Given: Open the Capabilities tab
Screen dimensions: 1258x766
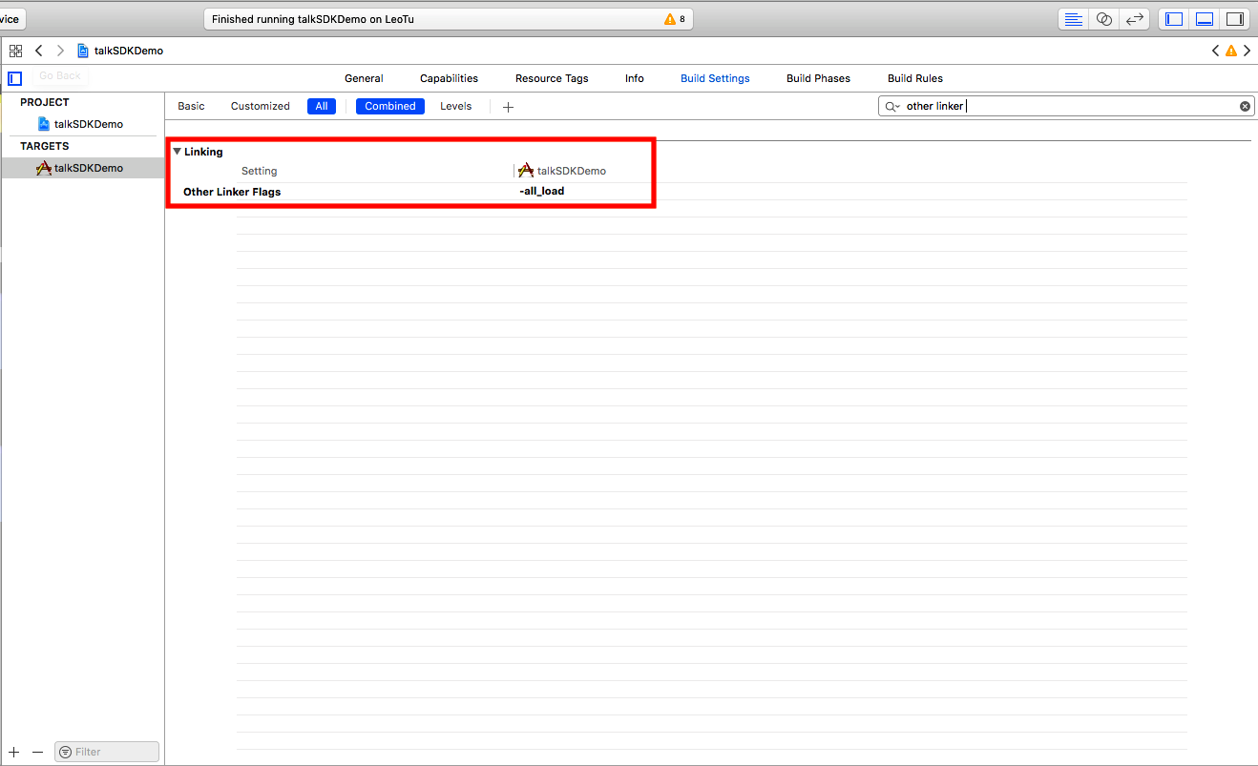Looking at the screenshot, I should pyautogui.click(x=449, y=78).
